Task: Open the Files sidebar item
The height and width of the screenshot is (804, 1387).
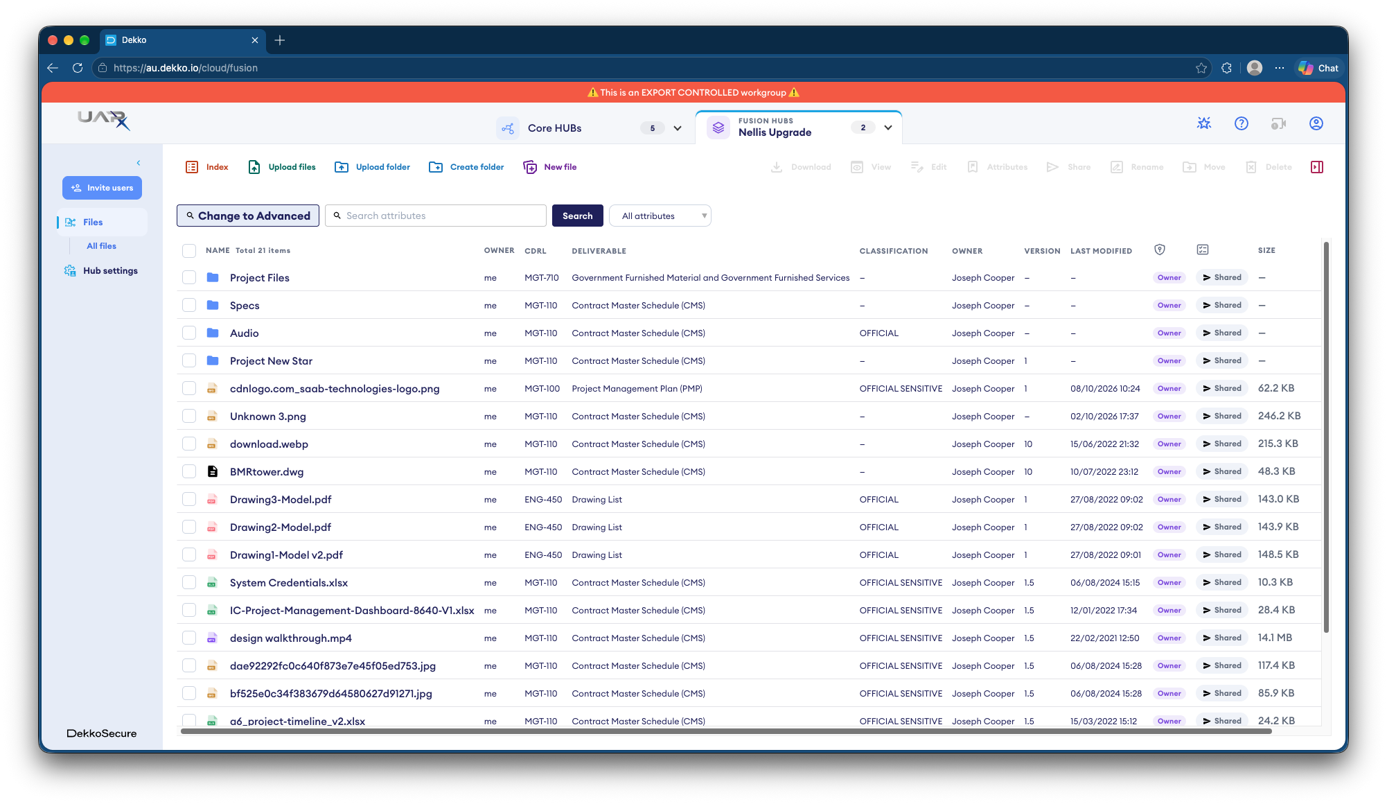Action: click(103, 222)
